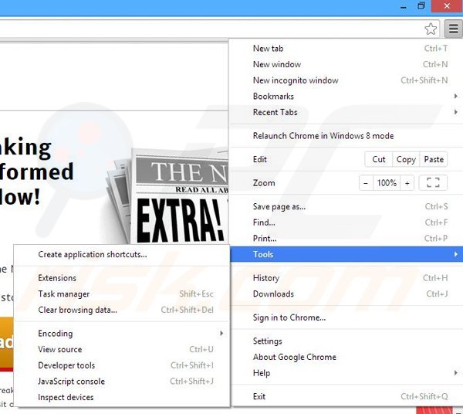Expand the Bookmarks submenu

click(346, 96)
